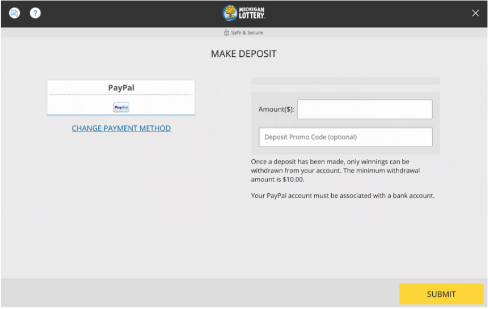Screen dimensions: 488x309
Task: Click the chat bubbles icon in top bar
Action: click(x=14, y=13)
